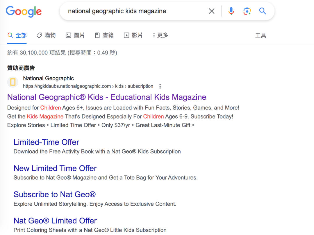Image resolution: width=314 pixels, height=235 pixels.
Task: Click 'Subscribe to Nat Geo® Magazine and Get a Tote Bag' text
Action: pos(106,178)
